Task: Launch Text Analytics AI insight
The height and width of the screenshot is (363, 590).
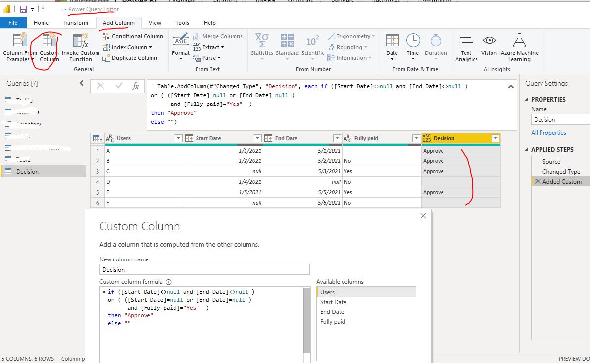Action: pyautogui.click(x=466, y=48)
